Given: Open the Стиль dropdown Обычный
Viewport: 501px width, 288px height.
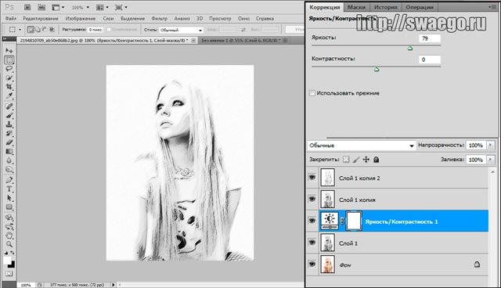Looking at the screenshot, I should point(181,30).
